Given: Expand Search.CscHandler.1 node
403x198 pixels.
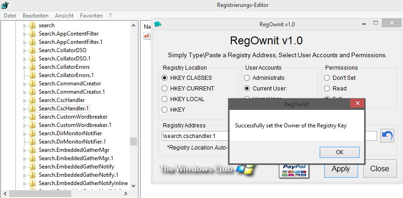Looking at the screenshot, I should [x=25, y=109].
